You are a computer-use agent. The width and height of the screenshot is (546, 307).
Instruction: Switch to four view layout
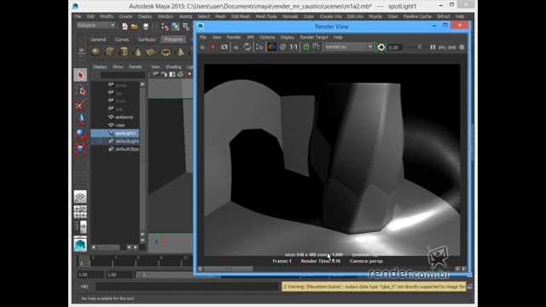[80, 211]
